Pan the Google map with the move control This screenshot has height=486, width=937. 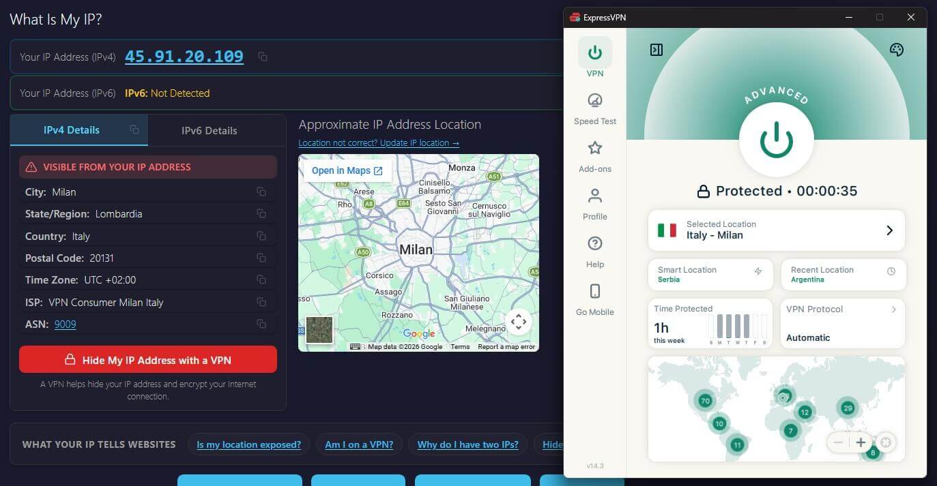(x=519, y=322)
